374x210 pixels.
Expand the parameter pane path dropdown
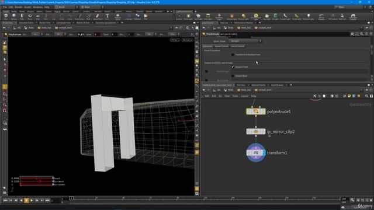pos(362,28)
